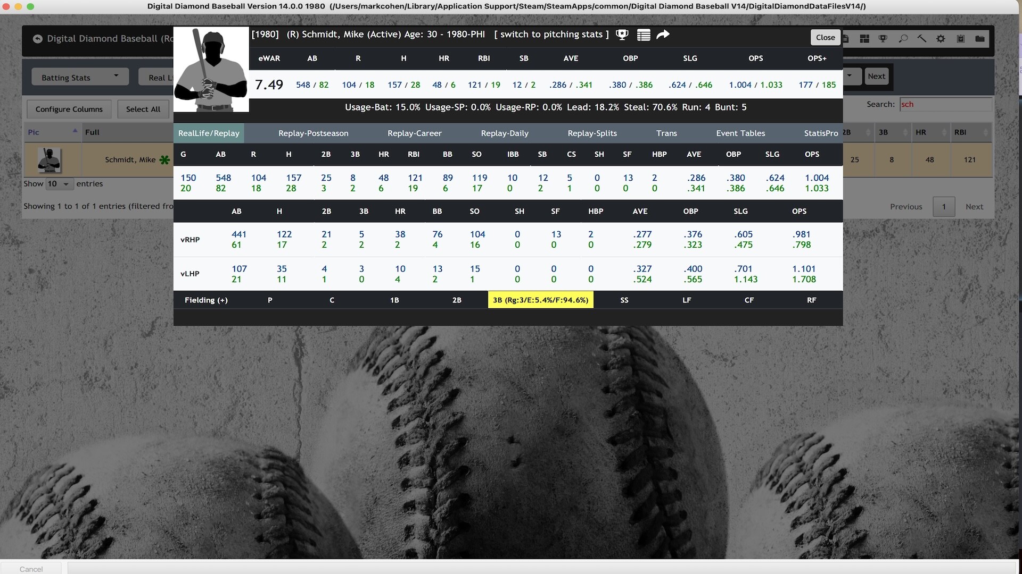Image resolution: width=1022 pixels, height=574 pixels.
Task: Sort table by the 3B column header
Action: (892, 132)
